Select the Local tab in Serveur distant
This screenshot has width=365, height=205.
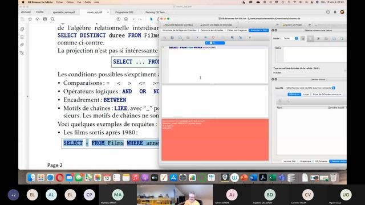(306, 95)
